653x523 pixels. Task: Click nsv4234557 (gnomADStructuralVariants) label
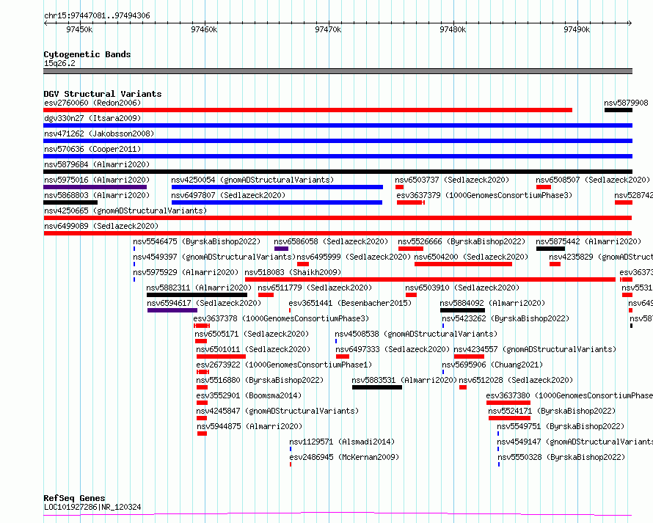click(x=535, y=349)
